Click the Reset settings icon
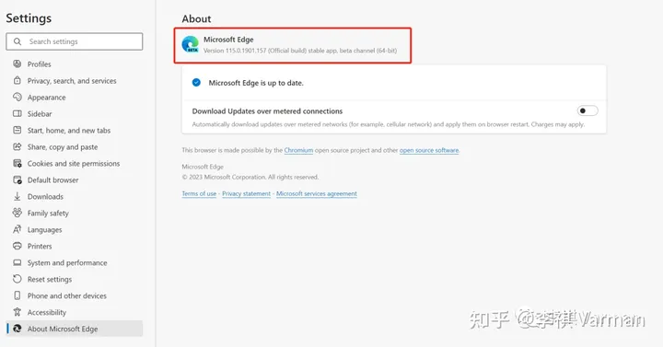Screen dimensions: 663x347 [17, 279]
